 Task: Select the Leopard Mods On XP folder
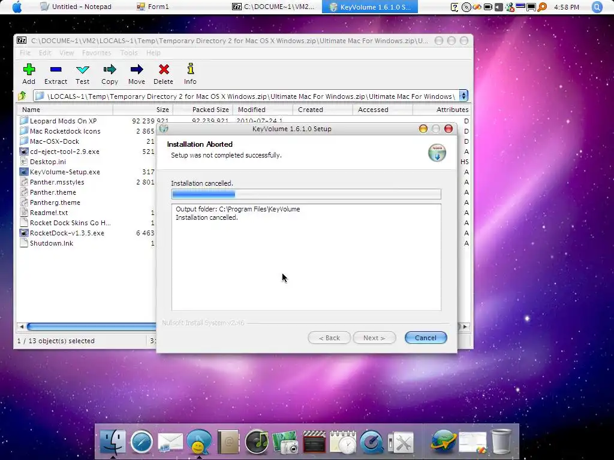click(63, 121)
